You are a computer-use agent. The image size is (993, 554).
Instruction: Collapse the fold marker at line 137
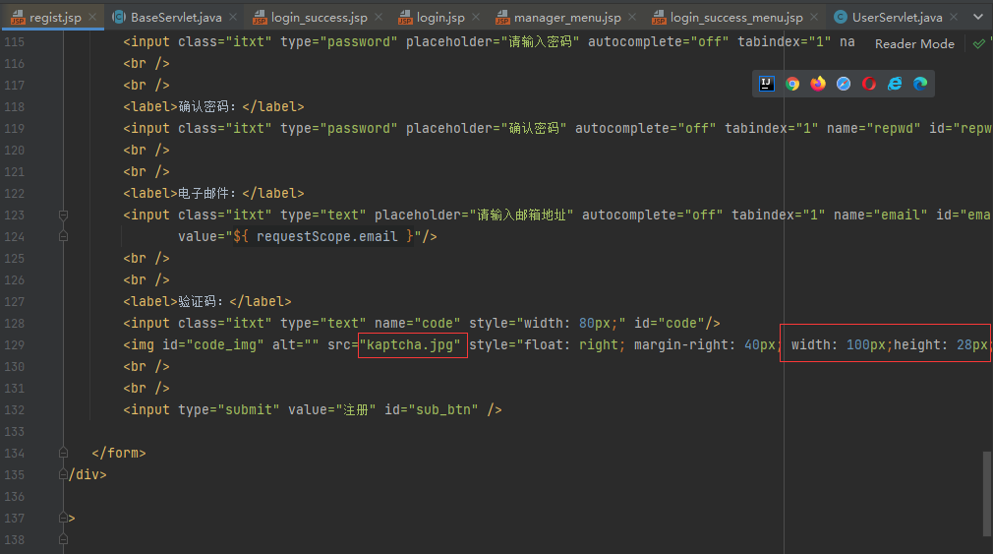63,518
